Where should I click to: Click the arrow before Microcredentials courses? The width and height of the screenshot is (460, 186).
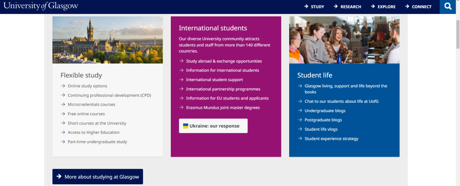coord(63,104)
